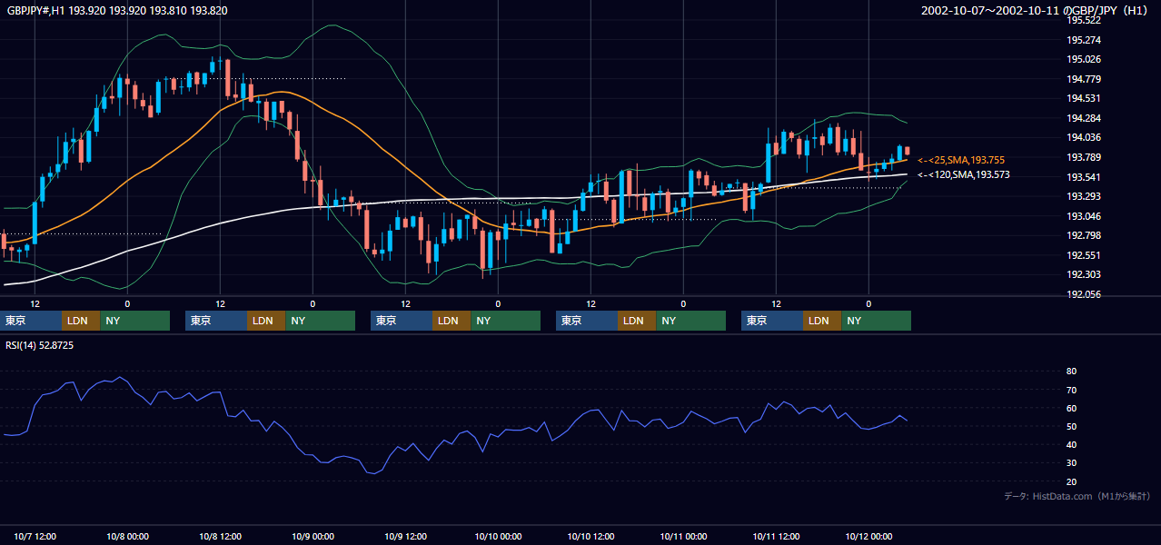Click the RSI scale value 70
The height and width of the screenshot is (545, 1161).
point(1072,390)
